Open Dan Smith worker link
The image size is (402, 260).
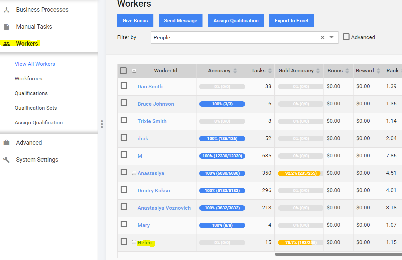pyautogui.click(x=150, y=87)
